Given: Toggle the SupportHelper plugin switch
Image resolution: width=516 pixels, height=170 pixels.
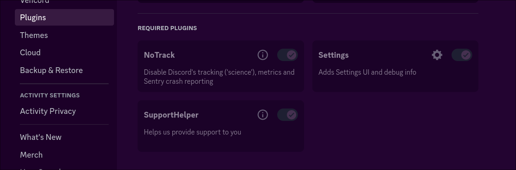Looking at the screenshot, I should click(288, 115).
